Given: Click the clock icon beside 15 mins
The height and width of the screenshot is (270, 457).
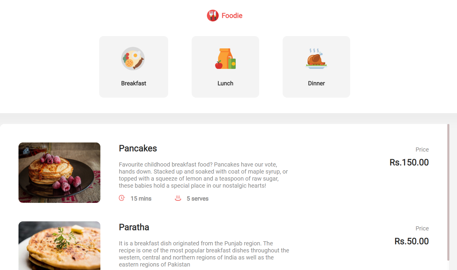Looking at the screenshot, I should (122, 198).
